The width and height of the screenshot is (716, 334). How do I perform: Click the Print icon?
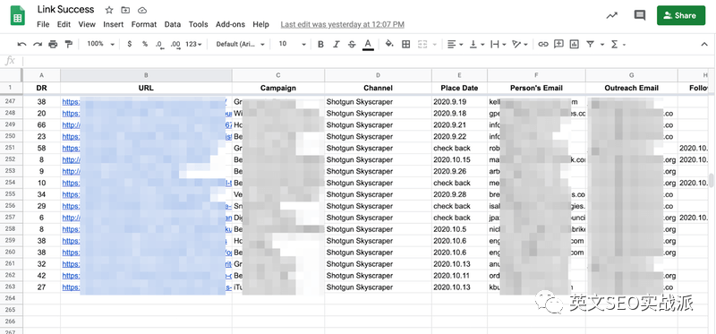[53, 44]
